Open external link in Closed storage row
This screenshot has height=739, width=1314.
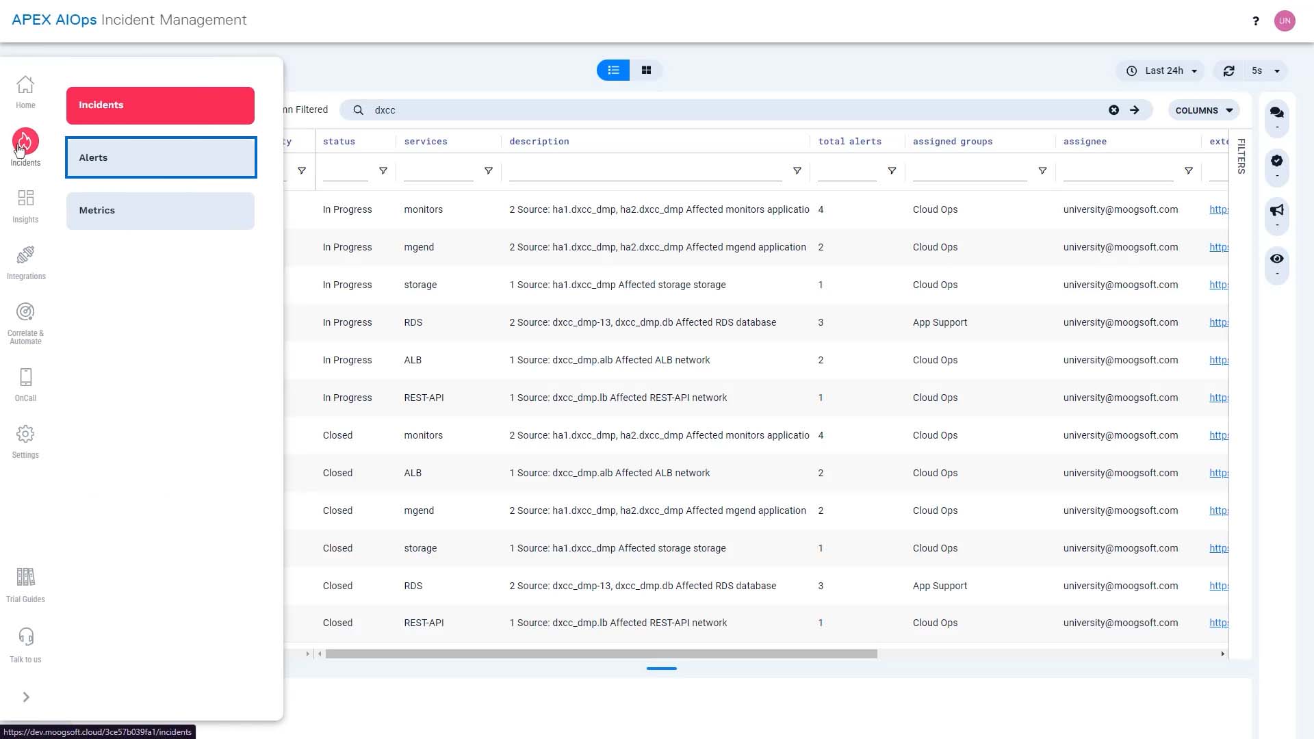click(x=1219, y=548)
